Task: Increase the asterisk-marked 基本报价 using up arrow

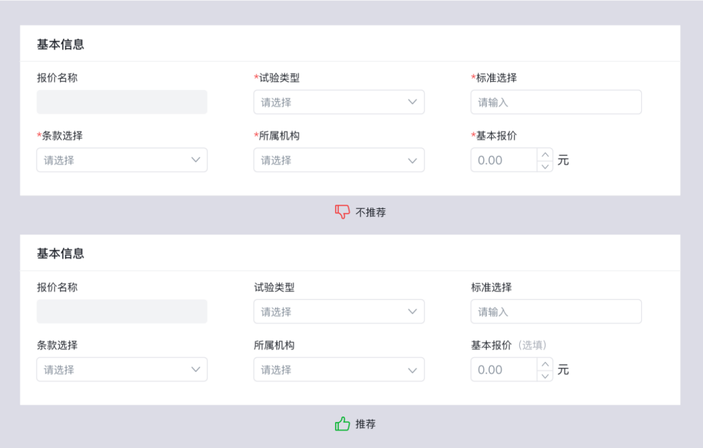Action: coord(545,154)
